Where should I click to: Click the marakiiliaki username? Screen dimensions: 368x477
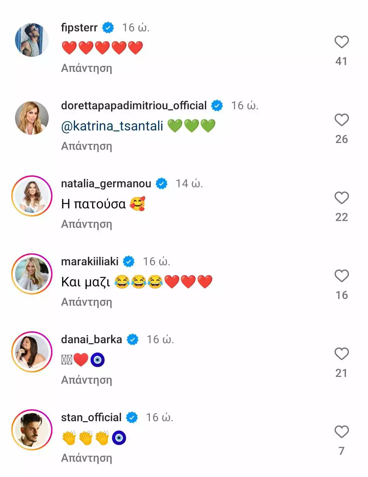point(90,261)
